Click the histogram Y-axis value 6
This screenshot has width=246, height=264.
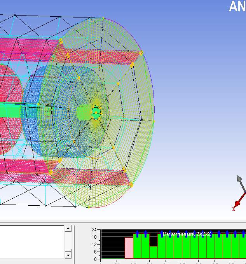[x=95, y=252]
